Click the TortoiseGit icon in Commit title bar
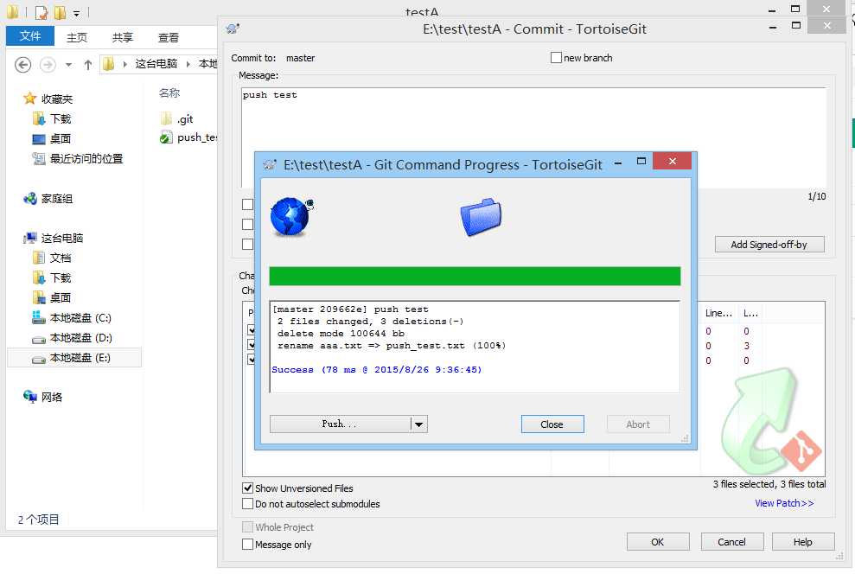Screen dimensions: 855x574 pyautogui.click(x=233, y=29)
